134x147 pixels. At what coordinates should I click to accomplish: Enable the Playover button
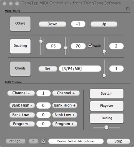click(107, 106)
